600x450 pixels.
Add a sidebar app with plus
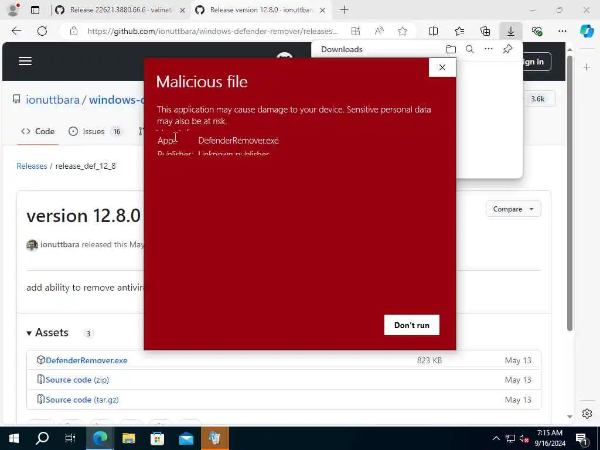(587, 67)
